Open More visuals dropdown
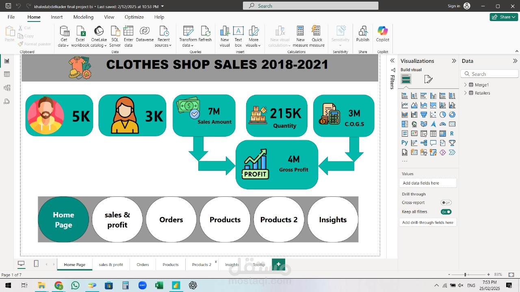The height and width of the screenshot is (292, 520). click(x=253, y=36)
